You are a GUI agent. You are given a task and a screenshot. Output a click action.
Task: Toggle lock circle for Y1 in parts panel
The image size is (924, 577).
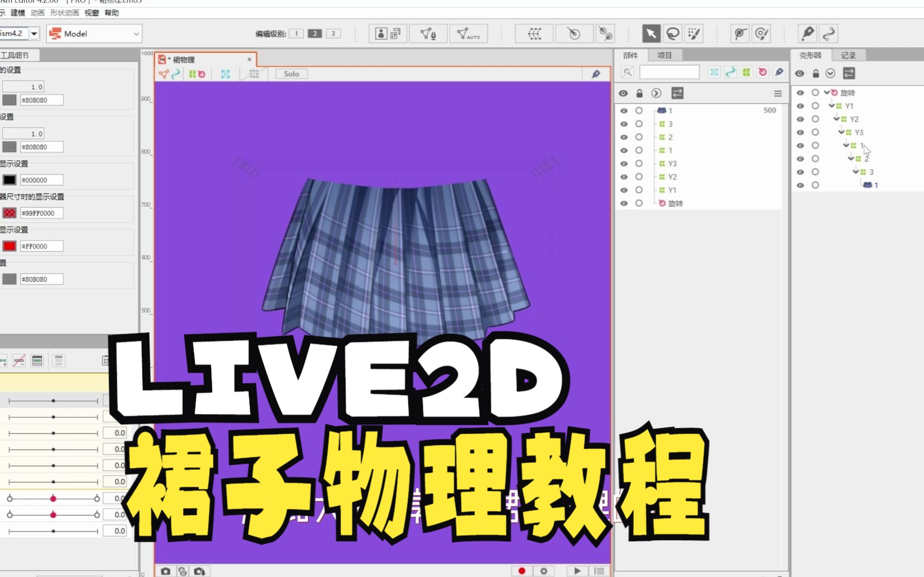click(x=639, y=190)
